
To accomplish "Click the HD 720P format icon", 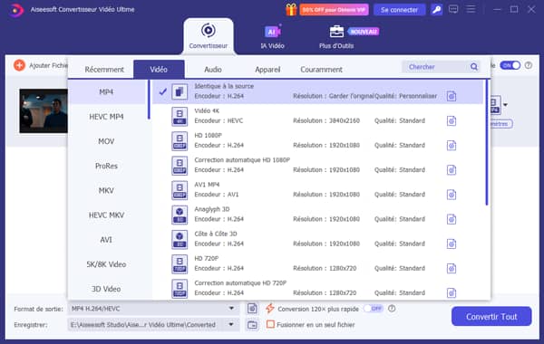I will tap(180, 264).
